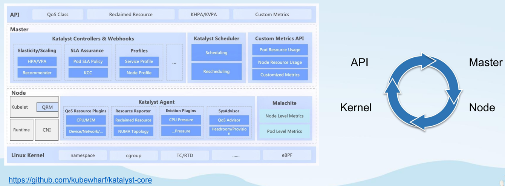Screen dimensions: 505x186
Task: Select the Custom Metrics API box
Action: pos(272,15)
